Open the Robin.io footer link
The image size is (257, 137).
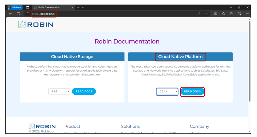point(47,131)
